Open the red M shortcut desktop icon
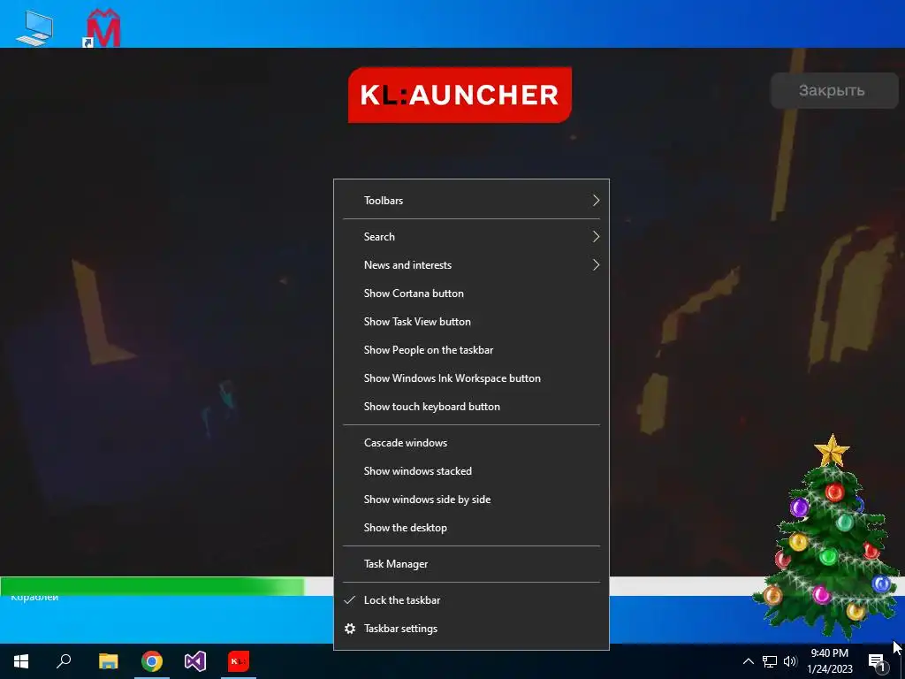This screenshot has height=679, width=905. 103,27
